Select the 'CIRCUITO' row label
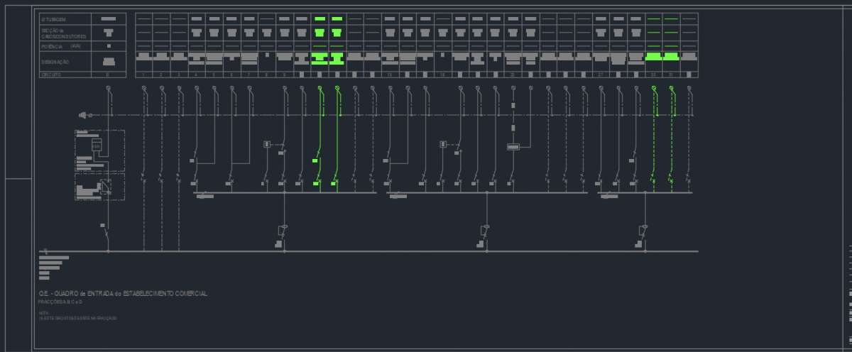This screenshot has height=352, width=852. pos(51,74)
